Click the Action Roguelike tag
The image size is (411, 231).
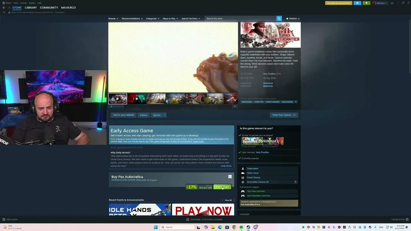273,102
